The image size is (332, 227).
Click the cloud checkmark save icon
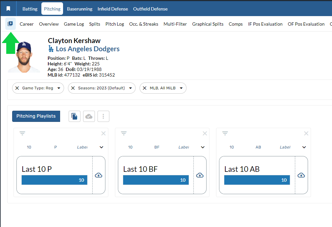point(89,116)
